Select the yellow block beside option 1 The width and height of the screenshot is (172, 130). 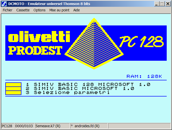point(13,85)
